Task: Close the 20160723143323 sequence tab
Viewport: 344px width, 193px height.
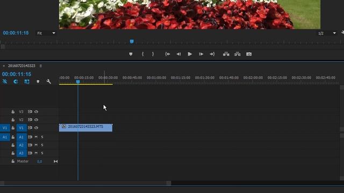Action: (x=4, y=66)
